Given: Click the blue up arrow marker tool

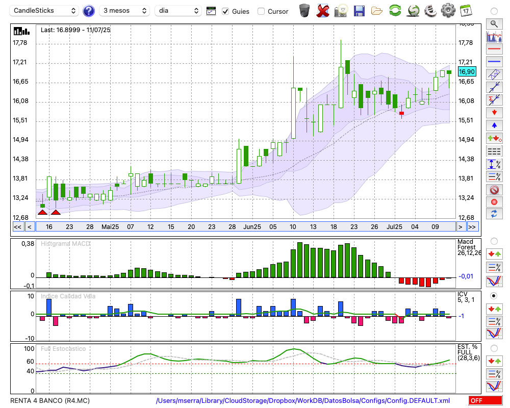Looking at the screenshot, I should tap(494, 125).
